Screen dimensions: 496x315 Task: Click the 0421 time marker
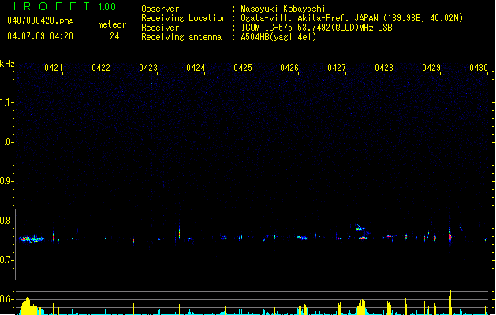click(x=54, y=68)
